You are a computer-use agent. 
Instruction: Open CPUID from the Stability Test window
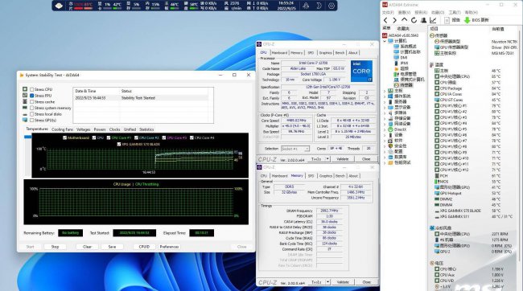144,247
